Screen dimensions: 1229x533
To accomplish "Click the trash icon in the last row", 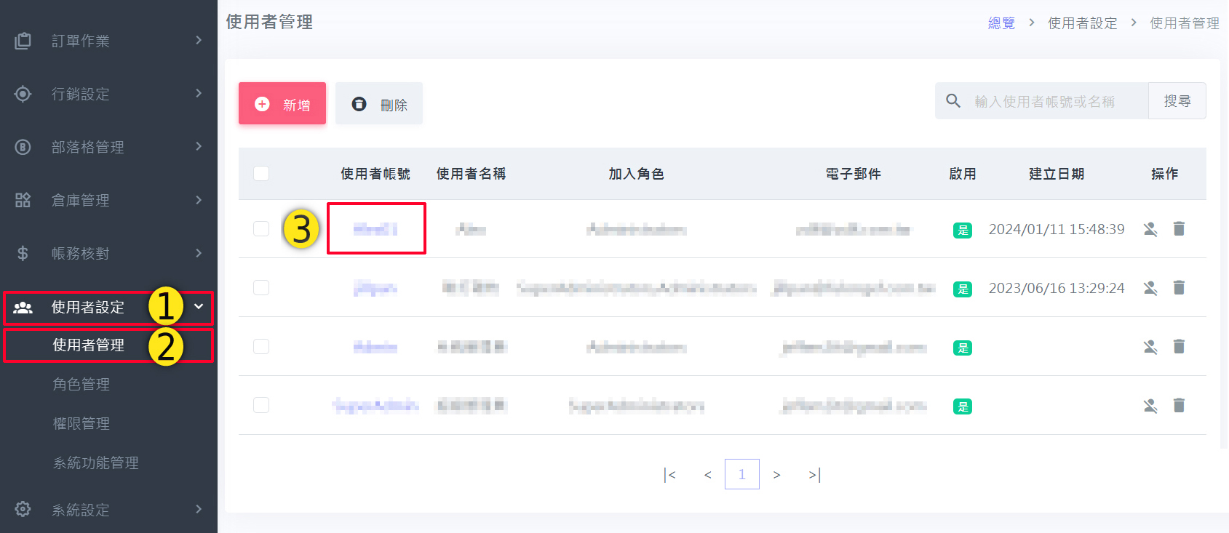I will click(x=1179, y=406).
